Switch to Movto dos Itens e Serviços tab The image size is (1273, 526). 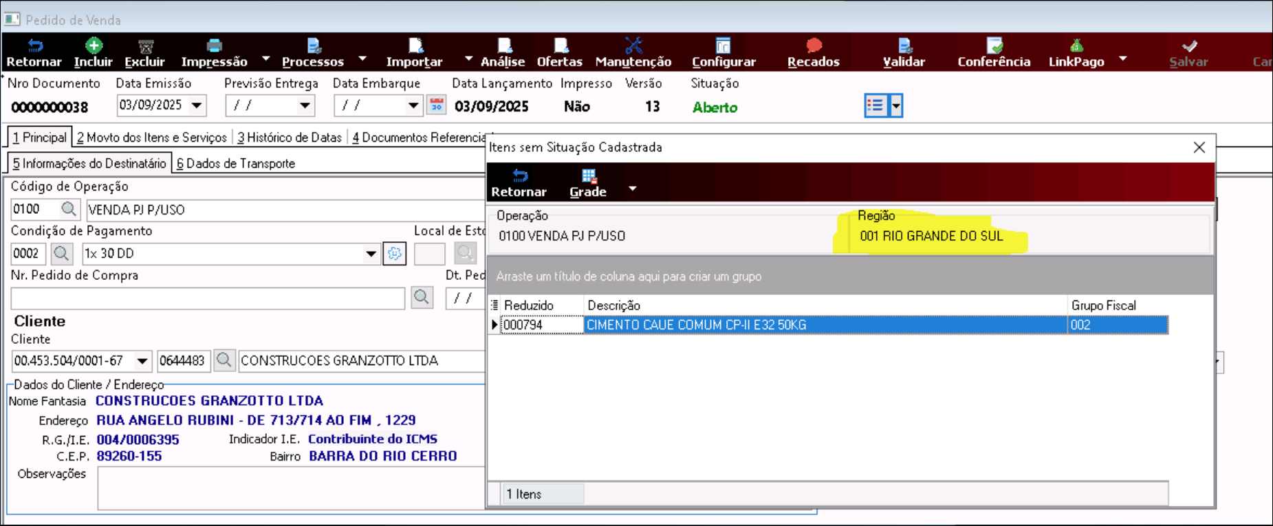(x=152, y=138)
